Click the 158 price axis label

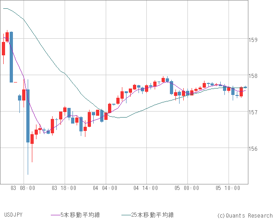coord(253,76)
